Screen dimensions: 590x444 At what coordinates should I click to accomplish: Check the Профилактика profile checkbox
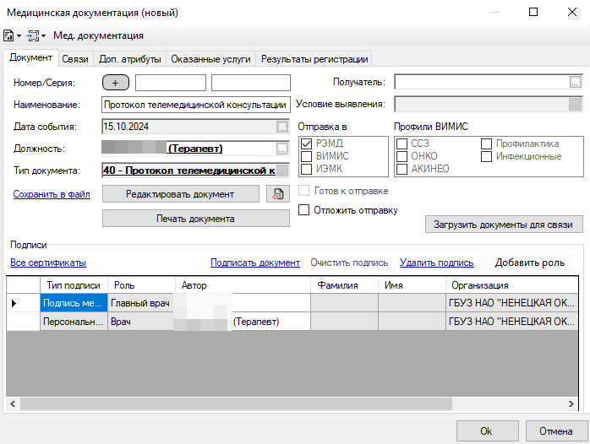click(x=486, y=143)
